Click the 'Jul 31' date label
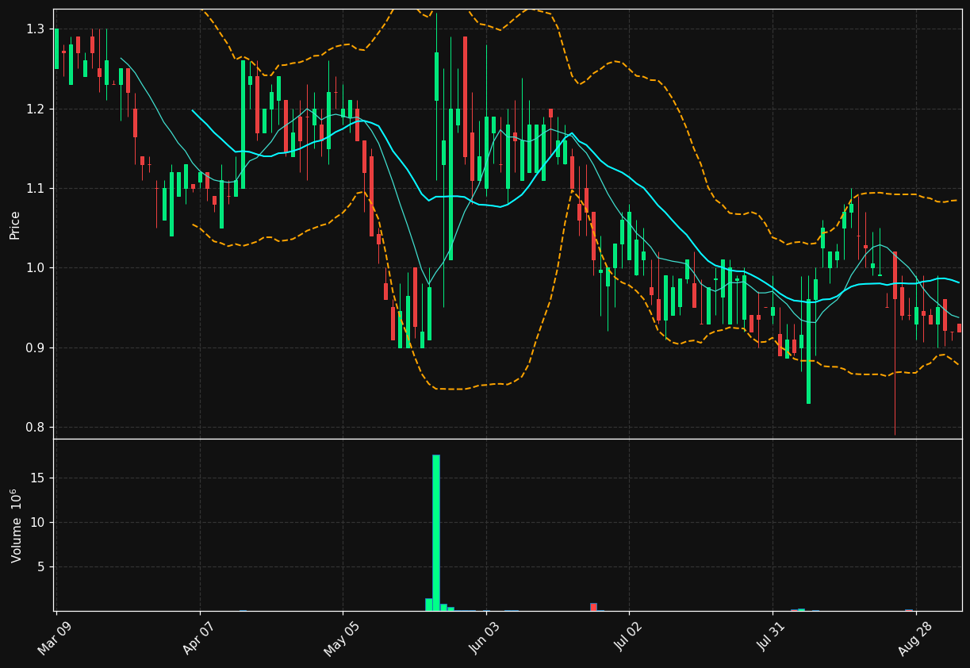 (x=773, y=637)
